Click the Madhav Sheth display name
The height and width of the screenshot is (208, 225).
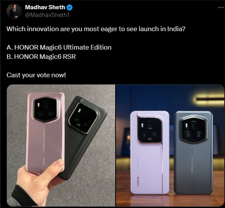[45, 7]
